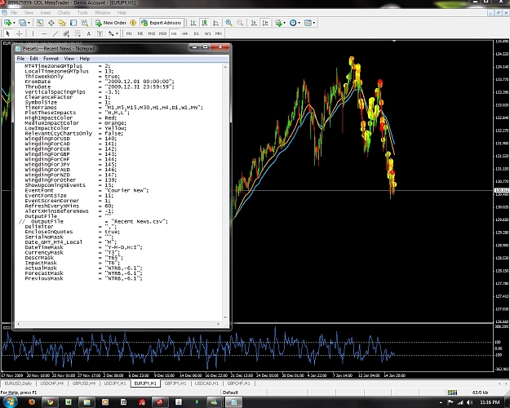Switch to the USDCAD,H1 chart tab
Image resolution: width=510 pixels, height=408 pixels.
pos(207,384)
